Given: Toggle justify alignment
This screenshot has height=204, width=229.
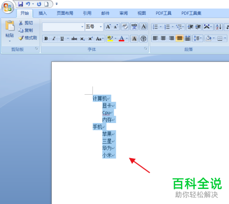Looking at the screenshot, I should 180,38.
